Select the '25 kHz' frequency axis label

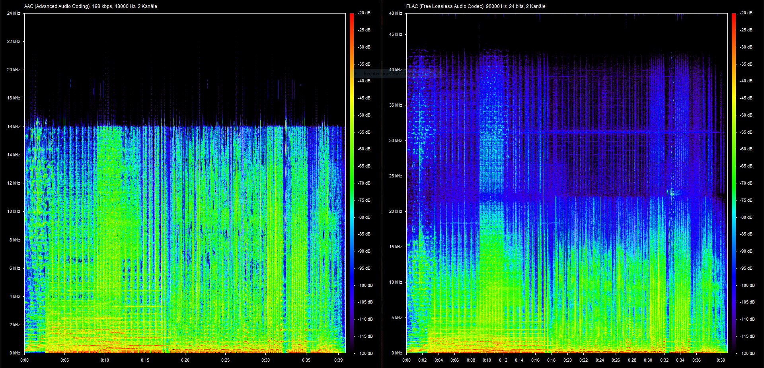[x=396, y=176]
